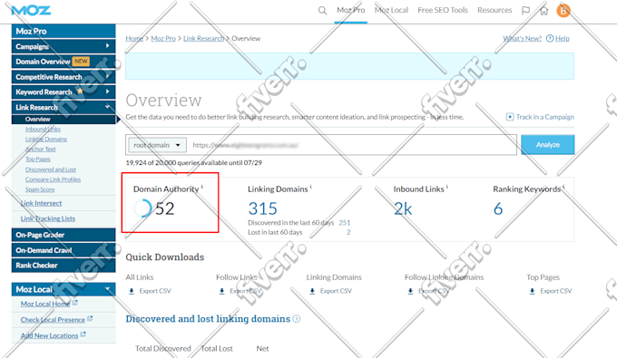Click the Keyword Research star icon
Image resolution: width=617 pixels, height=358 pixels.
80,92
